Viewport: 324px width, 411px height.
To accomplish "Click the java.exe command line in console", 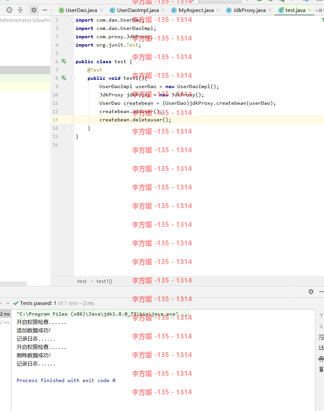I will [103, 314].
